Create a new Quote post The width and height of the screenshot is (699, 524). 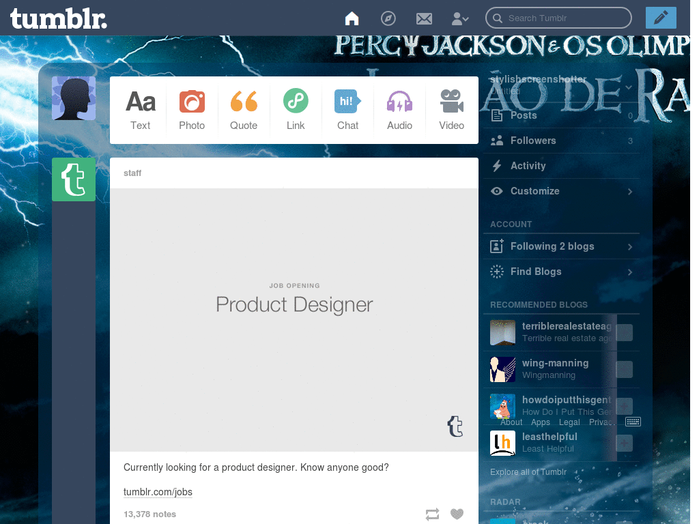[x=244, y=110]
